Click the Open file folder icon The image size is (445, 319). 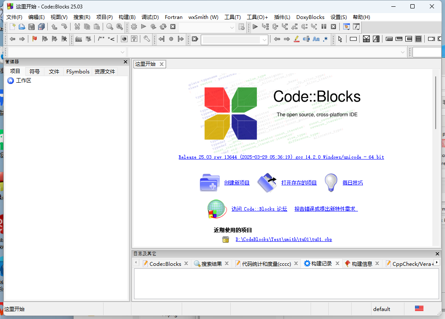22,27
